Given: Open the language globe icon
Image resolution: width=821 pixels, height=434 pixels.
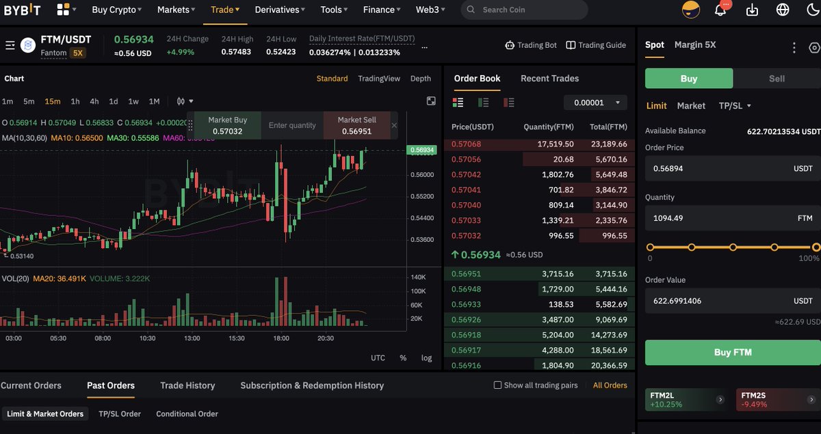Looking at the screenshot, I should coord(783,10).
